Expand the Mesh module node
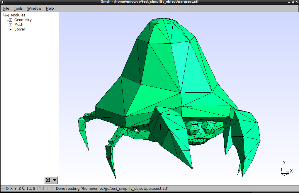Screen dimensions: 299x193 [11, 25]
